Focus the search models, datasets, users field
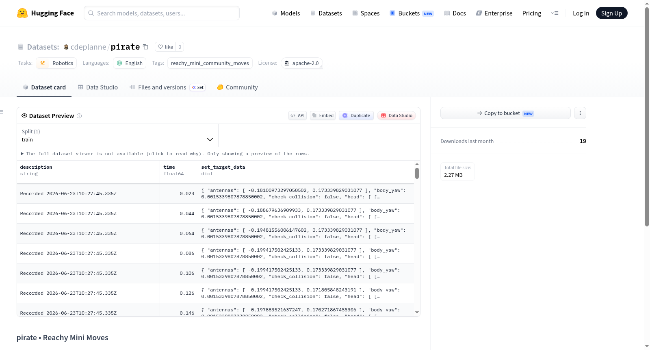650x350 pixels. [162, 13]
